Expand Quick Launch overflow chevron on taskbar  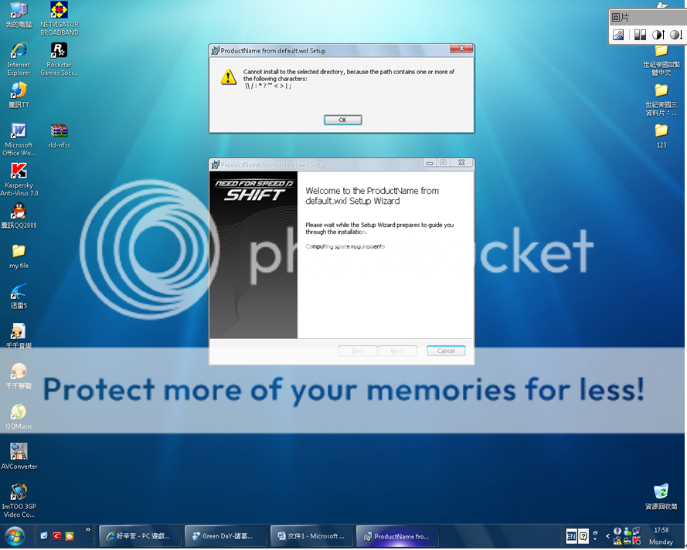(x=88, y=531)
